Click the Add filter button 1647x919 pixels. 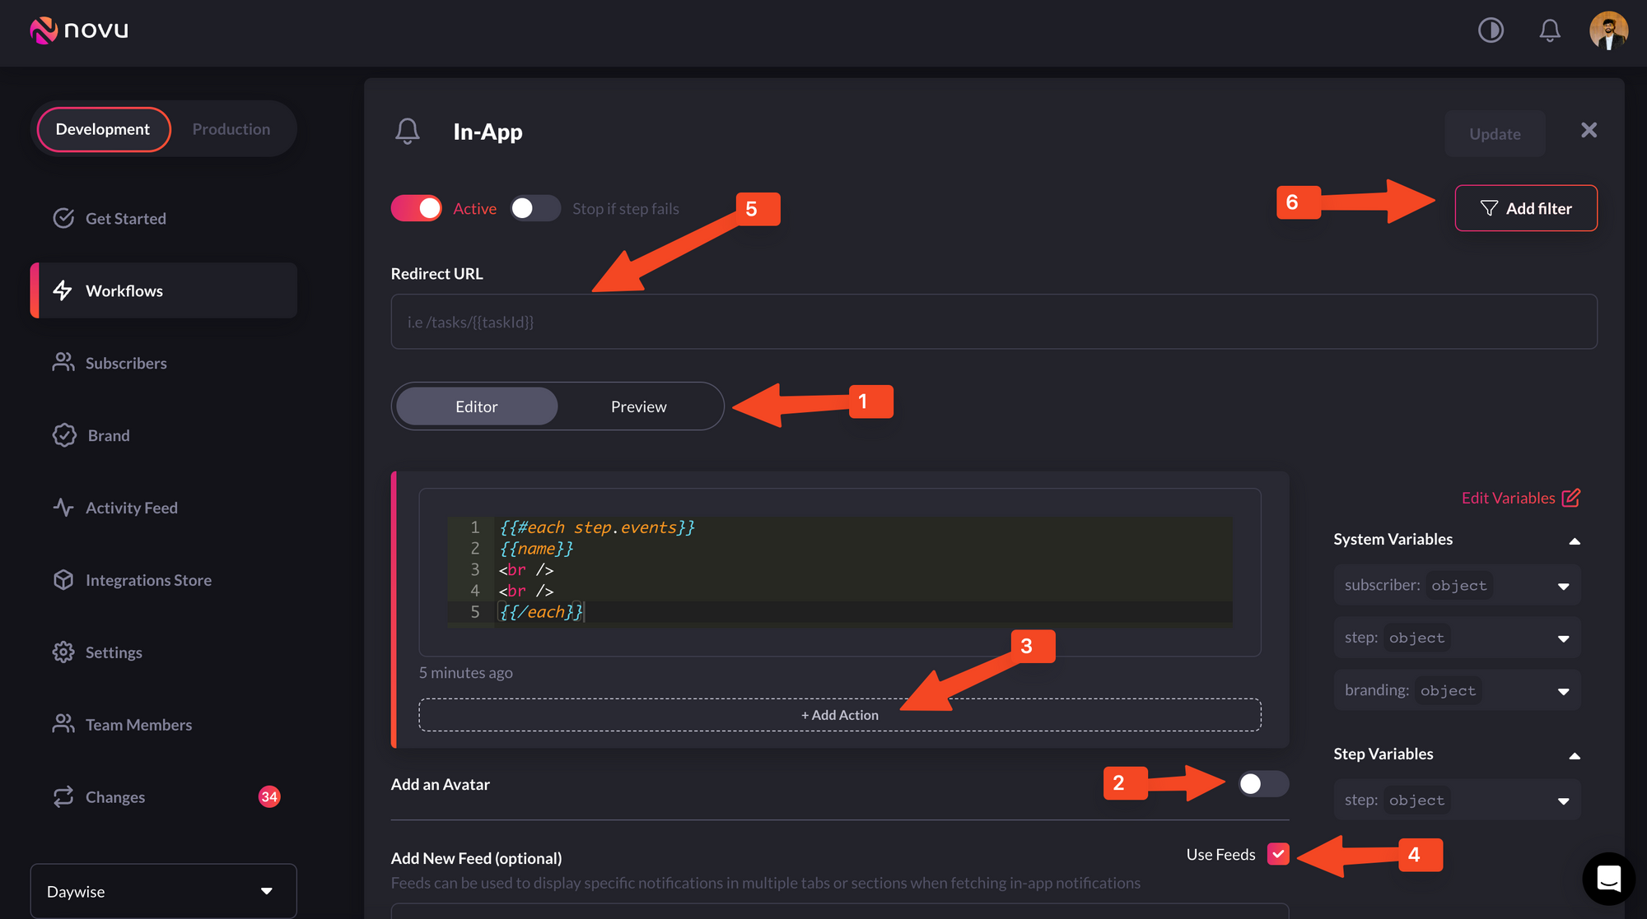(x=1525, y=208)
